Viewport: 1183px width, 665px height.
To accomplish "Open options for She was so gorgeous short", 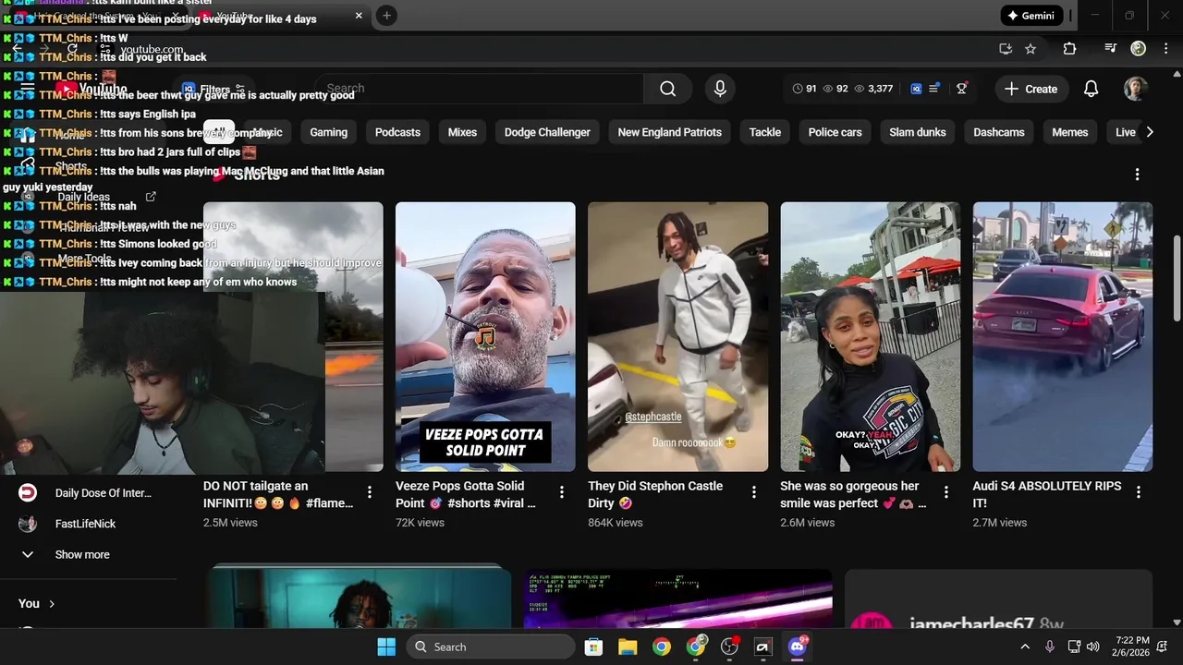I will [x=946, y=492].
